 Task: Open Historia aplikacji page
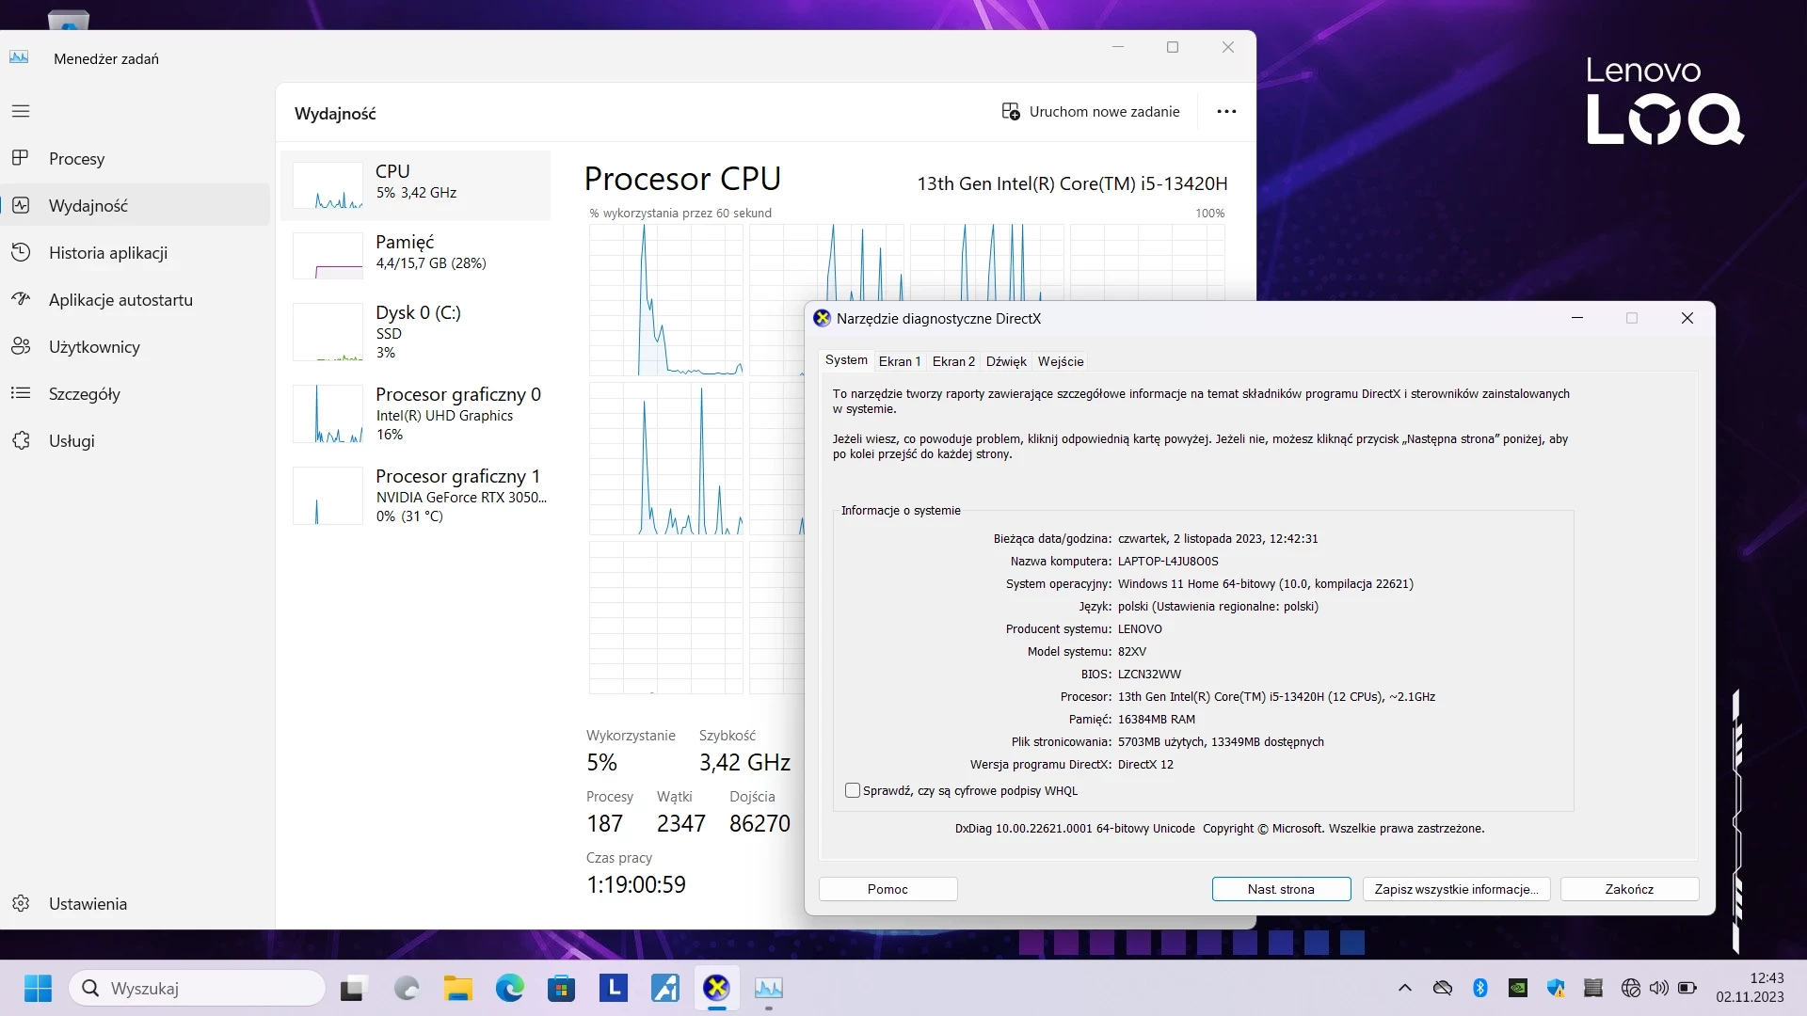135,252
